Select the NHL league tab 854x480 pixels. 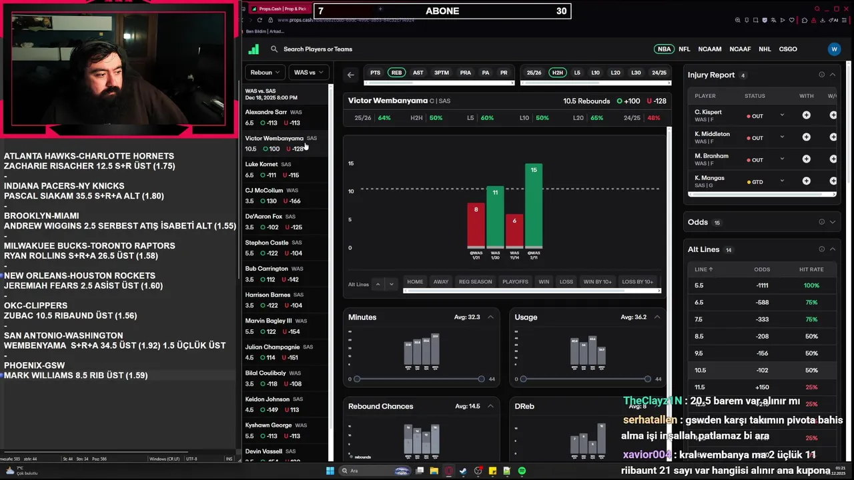click(765, 49)
